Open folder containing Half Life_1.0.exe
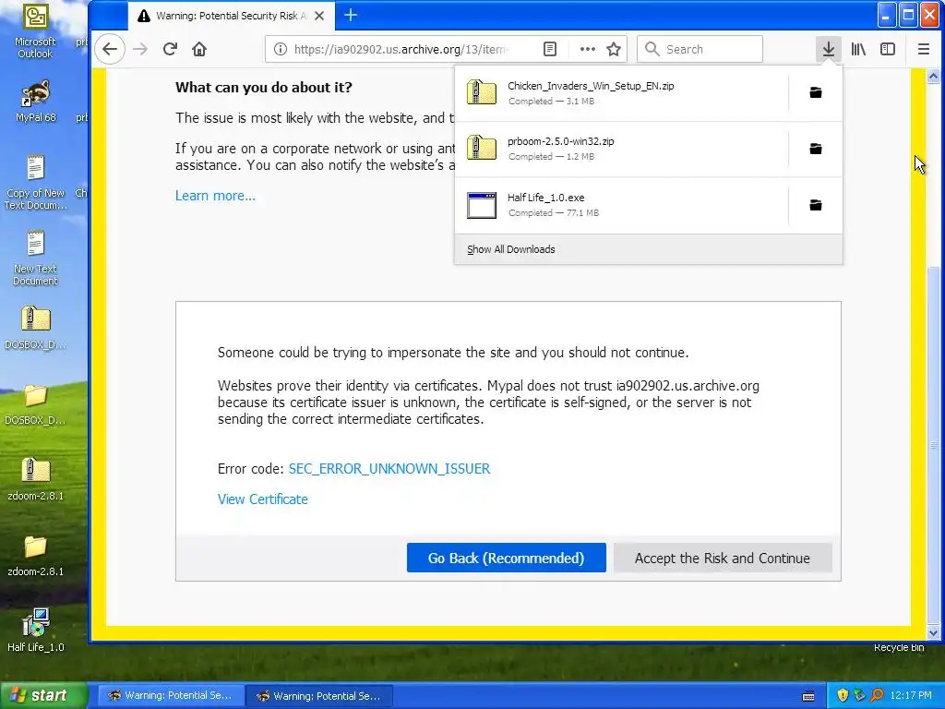The width and height of the screenshot is (945, 709). 816,206
